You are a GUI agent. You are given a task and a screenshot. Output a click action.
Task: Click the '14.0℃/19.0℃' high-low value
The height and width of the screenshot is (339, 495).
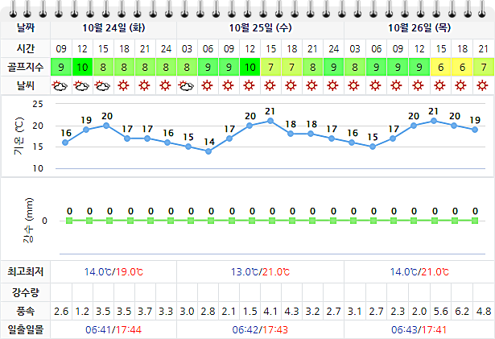(x=113, y=271)
